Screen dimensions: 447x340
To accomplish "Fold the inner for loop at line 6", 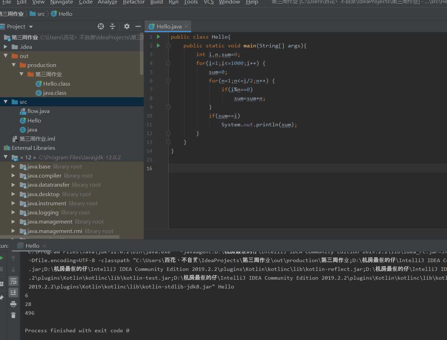I will tap(168, 81).
